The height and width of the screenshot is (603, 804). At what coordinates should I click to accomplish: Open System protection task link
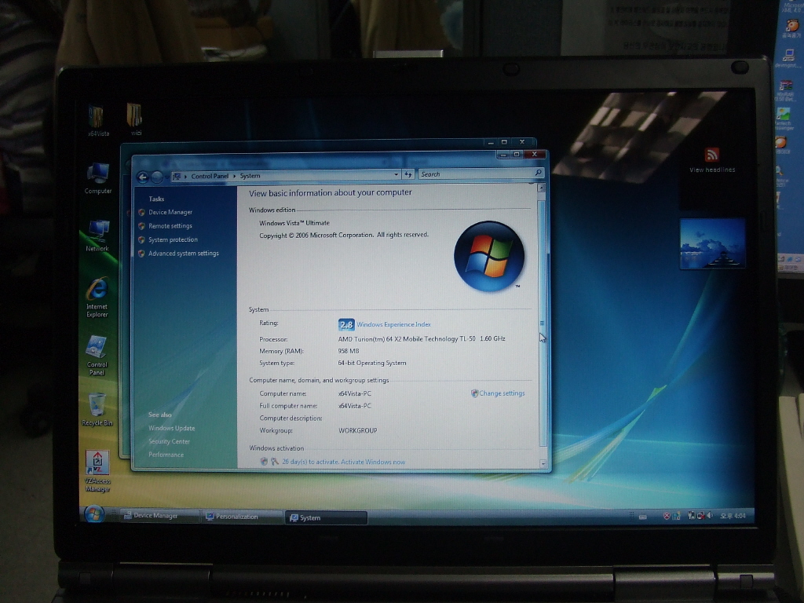point(173,240)
